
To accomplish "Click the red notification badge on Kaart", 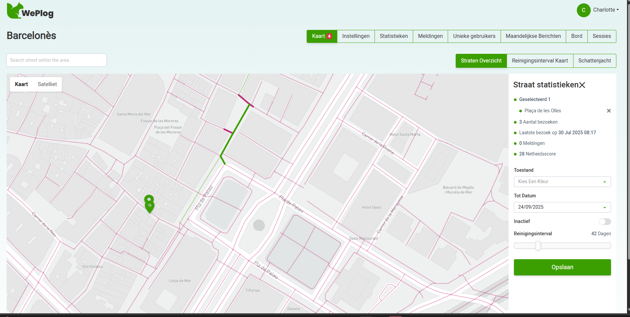I will pos(329,36).
